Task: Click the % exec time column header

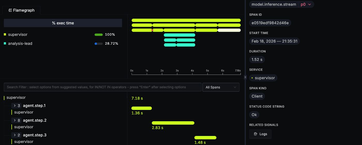Action: [x=63, y=23]
